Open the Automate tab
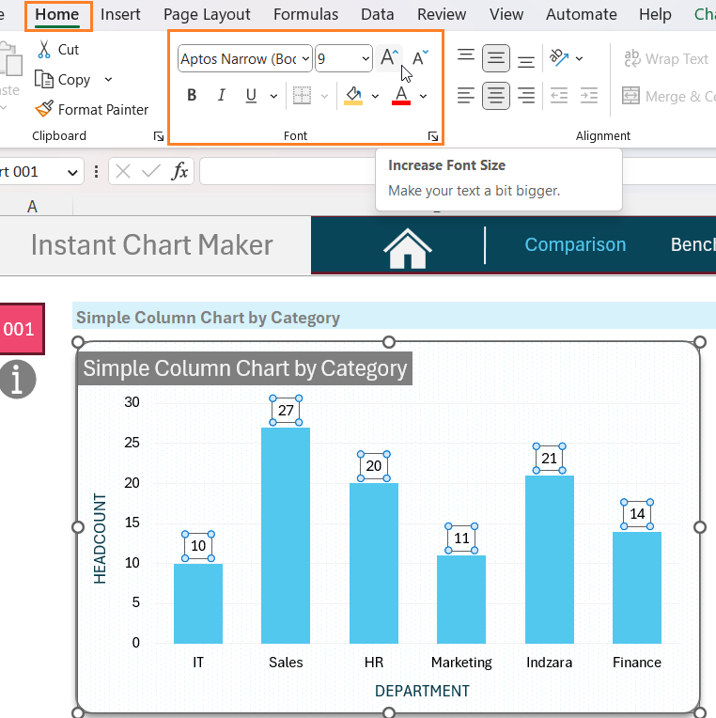The image size is (716, 718). point(582,15)
